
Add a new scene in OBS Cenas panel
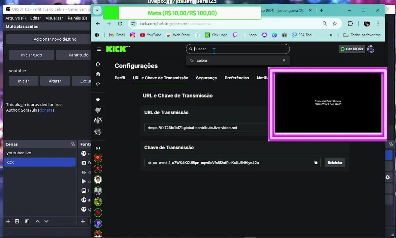click(8, 221)
